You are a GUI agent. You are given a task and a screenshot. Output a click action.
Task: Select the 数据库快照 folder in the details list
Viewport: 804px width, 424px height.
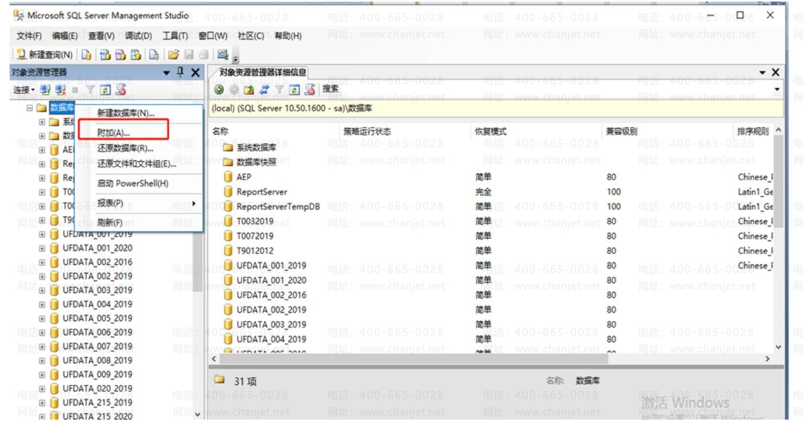(x=250, y=161)
